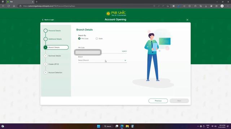Click the browser collections icon
This screenshot has height=129, width=231.
(201, 6)
